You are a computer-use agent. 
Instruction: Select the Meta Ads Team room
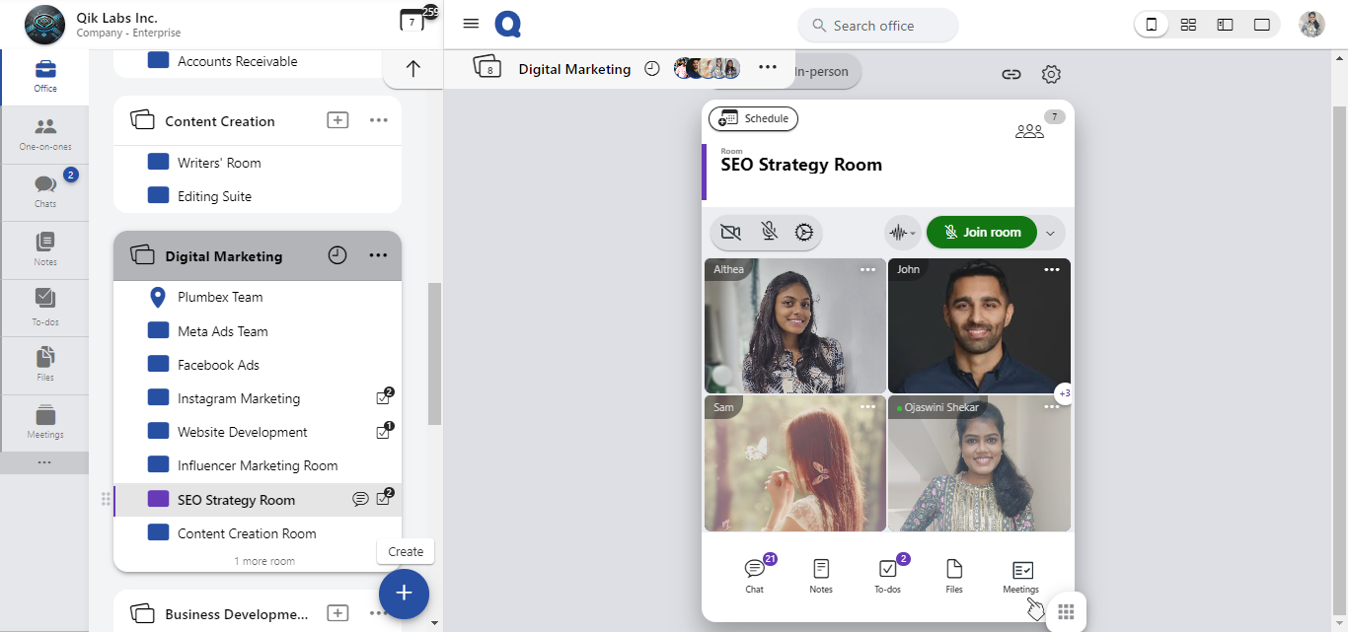pyautogui.click(x=222, y=331)
